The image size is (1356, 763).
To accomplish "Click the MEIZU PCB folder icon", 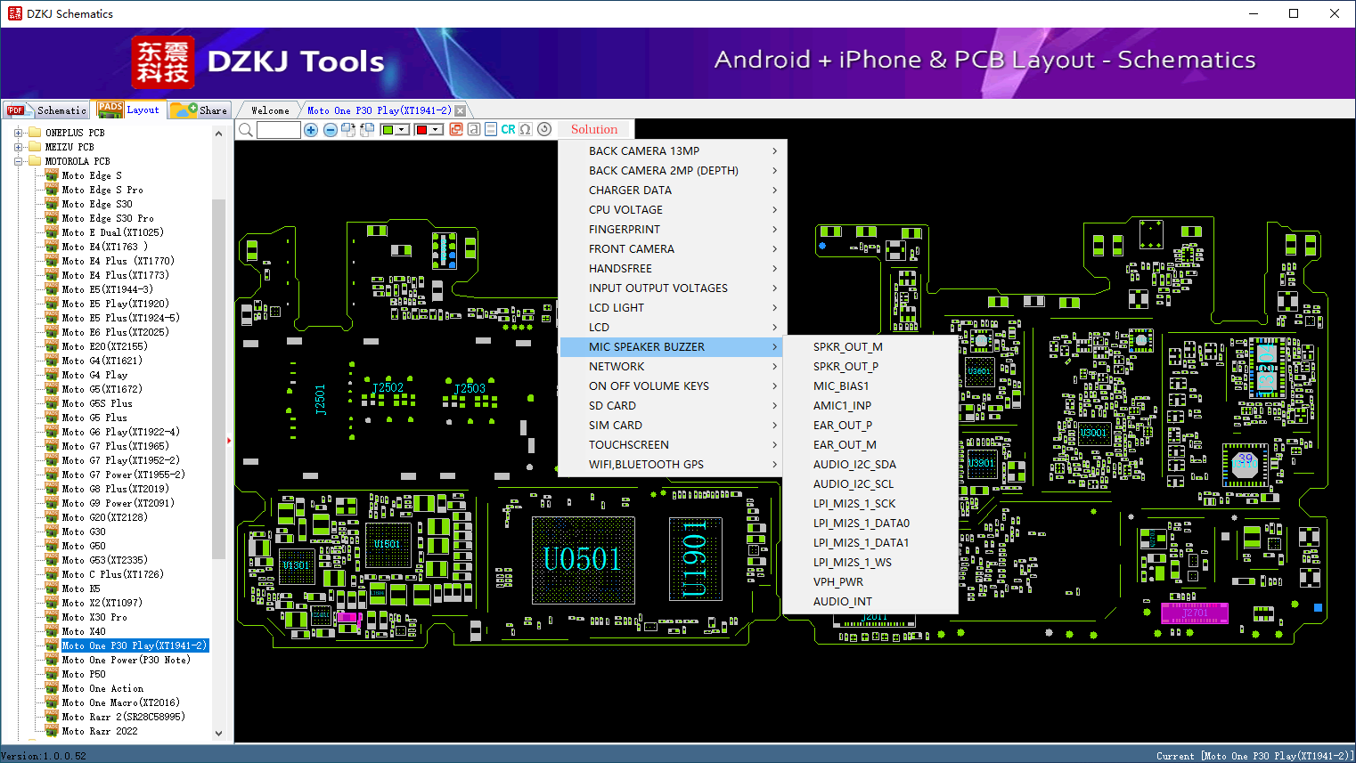I will [35, 147].
